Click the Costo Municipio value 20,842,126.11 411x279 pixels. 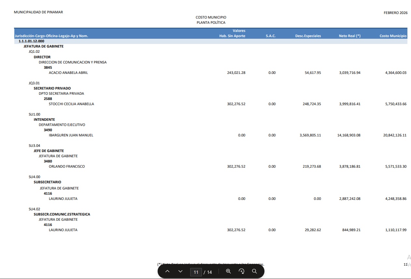point(395,135)
